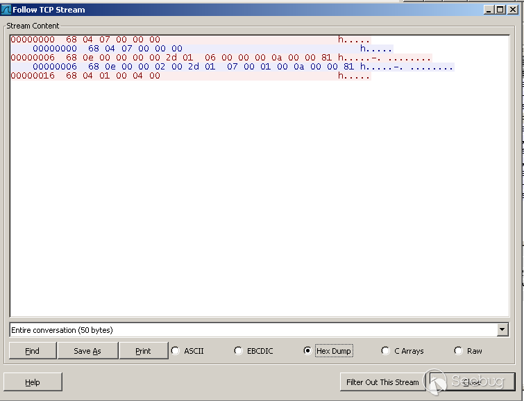The width and height of the screenshot is (524, 401).
Task: Click the Print button
Action: coord(144,351)
